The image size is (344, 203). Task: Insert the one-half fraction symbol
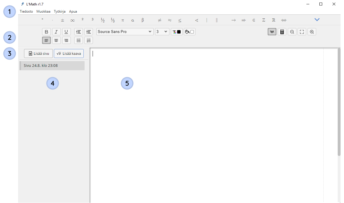coord(103,20)
